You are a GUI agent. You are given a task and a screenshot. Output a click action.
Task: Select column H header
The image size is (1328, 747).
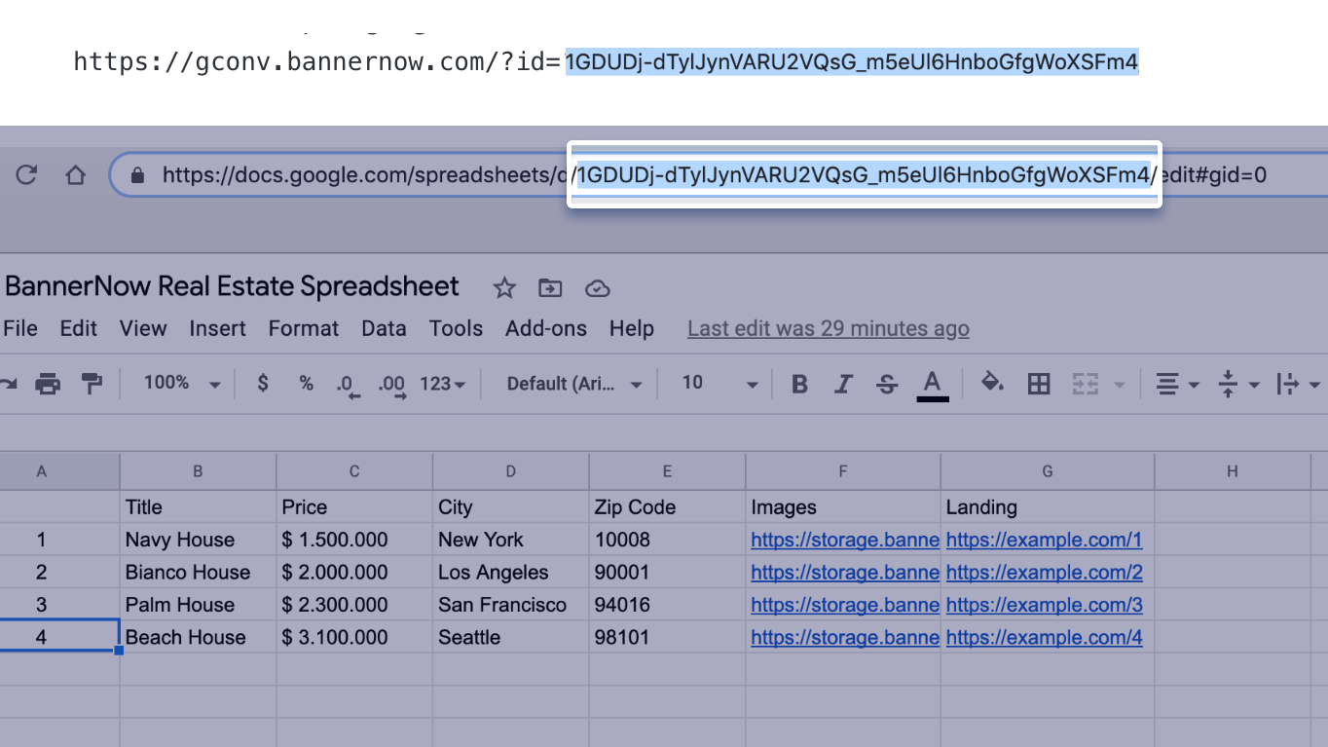click(x=1233, y=471)
